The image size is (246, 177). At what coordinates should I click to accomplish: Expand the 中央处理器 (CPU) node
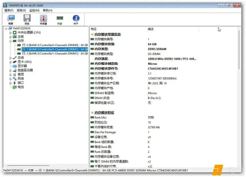[10, 33]
